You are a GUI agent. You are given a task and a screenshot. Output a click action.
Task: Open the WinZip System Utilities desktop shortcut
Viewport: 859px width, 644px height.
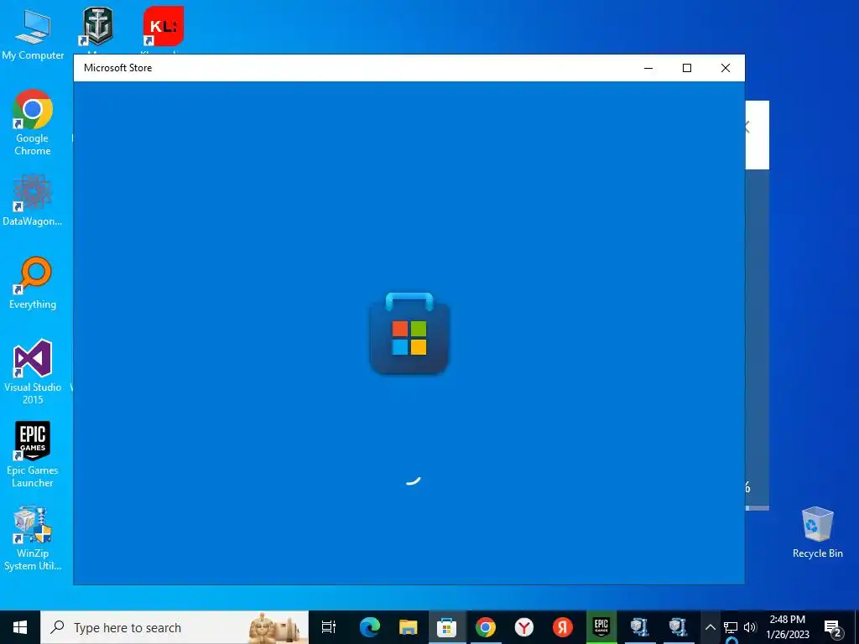pos(33,538)
